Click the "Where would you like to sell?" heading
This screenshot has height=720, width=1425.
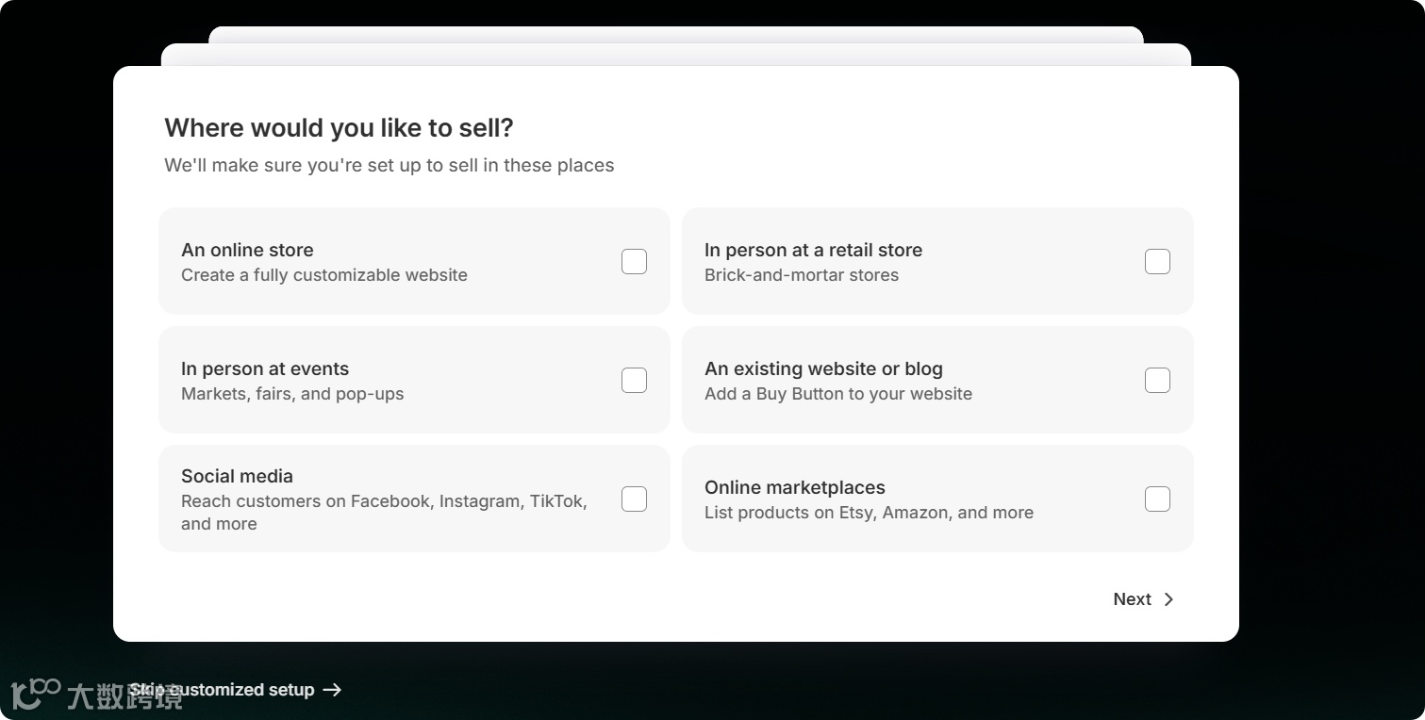pyautogui.click(x=339, y=128)
